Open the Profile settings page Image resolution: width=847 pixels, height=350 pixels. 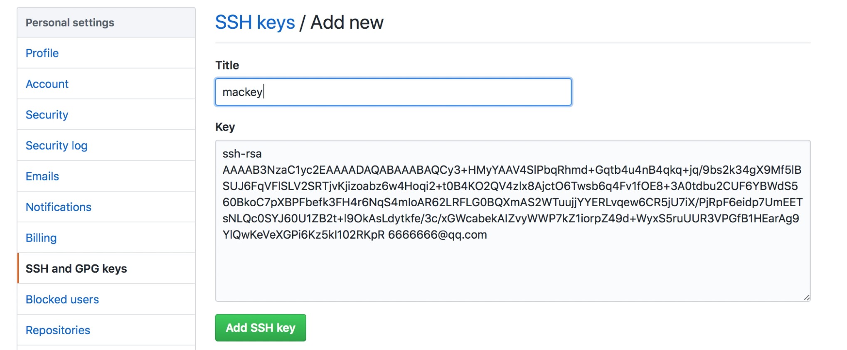[x=42, y=53]
